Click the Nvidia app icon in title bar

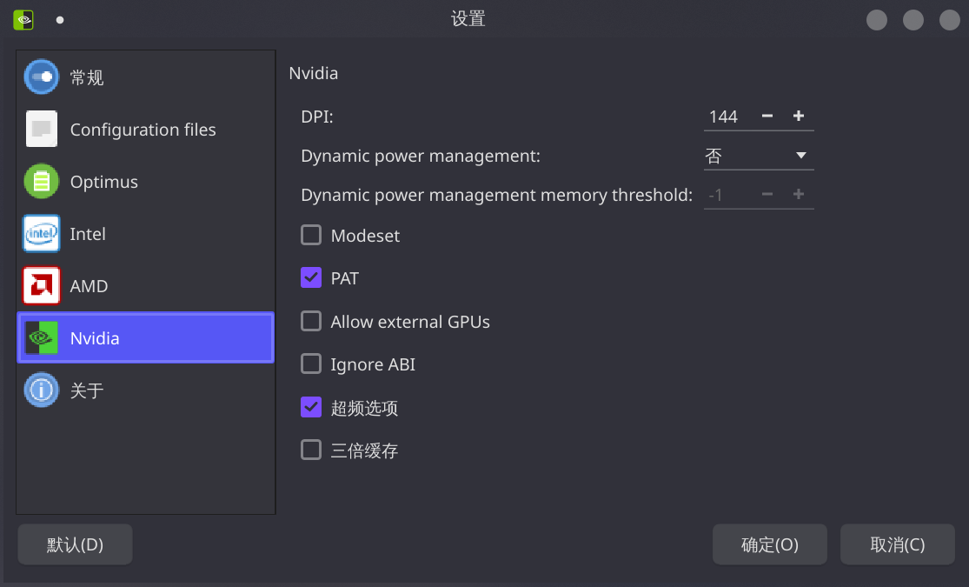(x=23, y=19)
